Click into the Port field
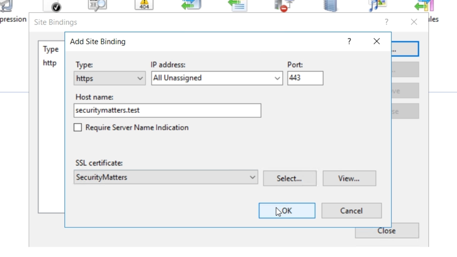The image size is (457, 257). tap(305, 78)
